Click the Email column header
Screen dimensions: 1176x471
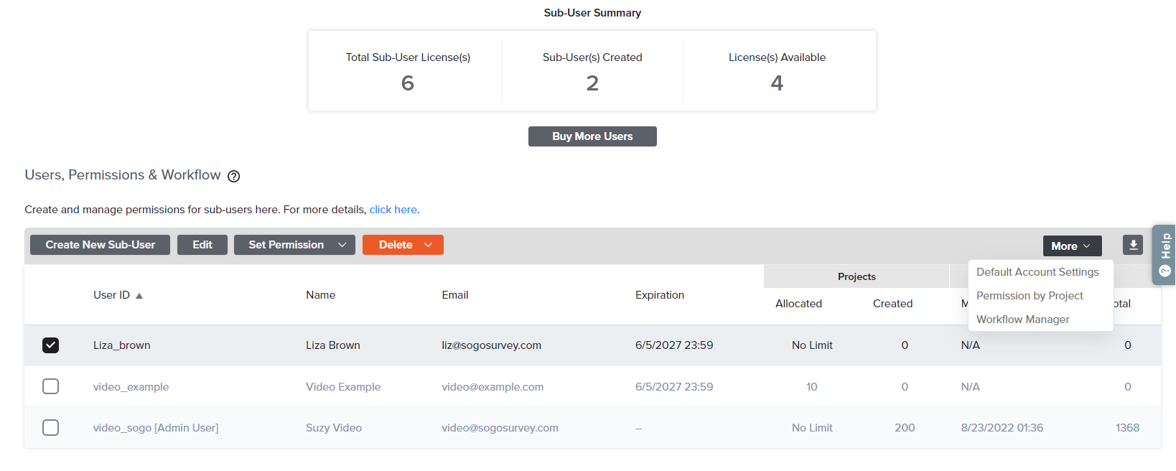[x=454, y=295]
